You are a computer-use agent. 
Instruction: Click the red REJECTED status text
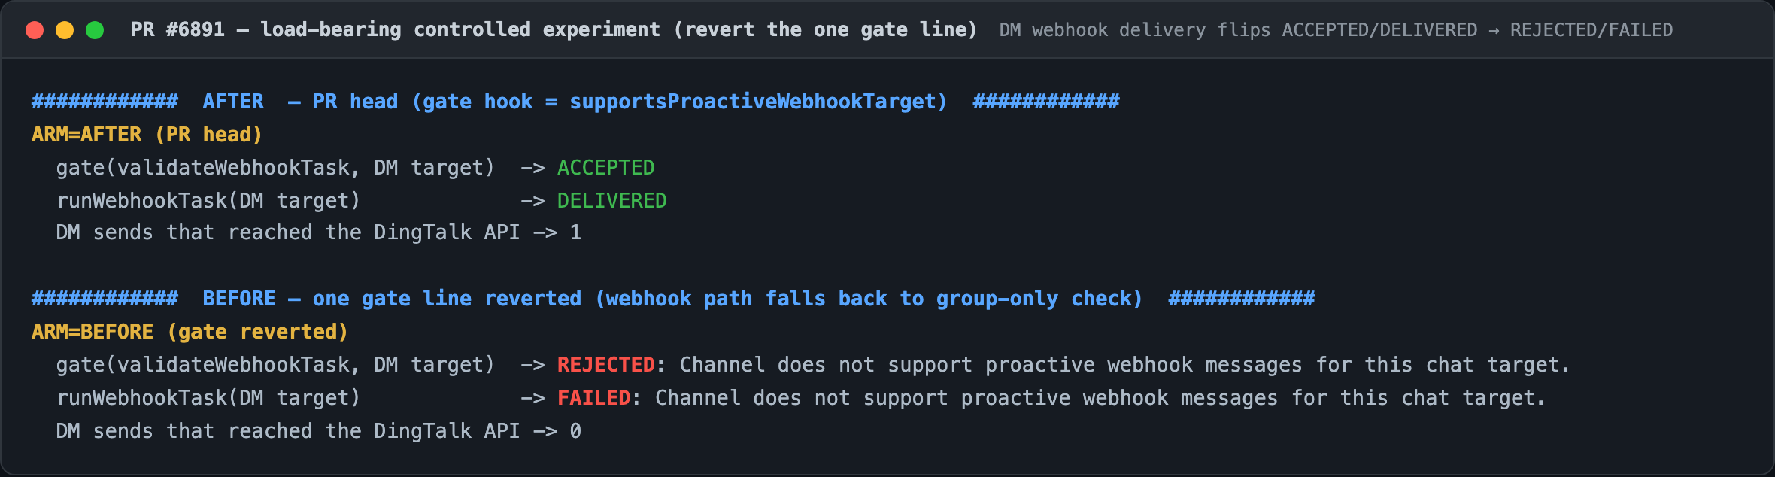(605, 365)
